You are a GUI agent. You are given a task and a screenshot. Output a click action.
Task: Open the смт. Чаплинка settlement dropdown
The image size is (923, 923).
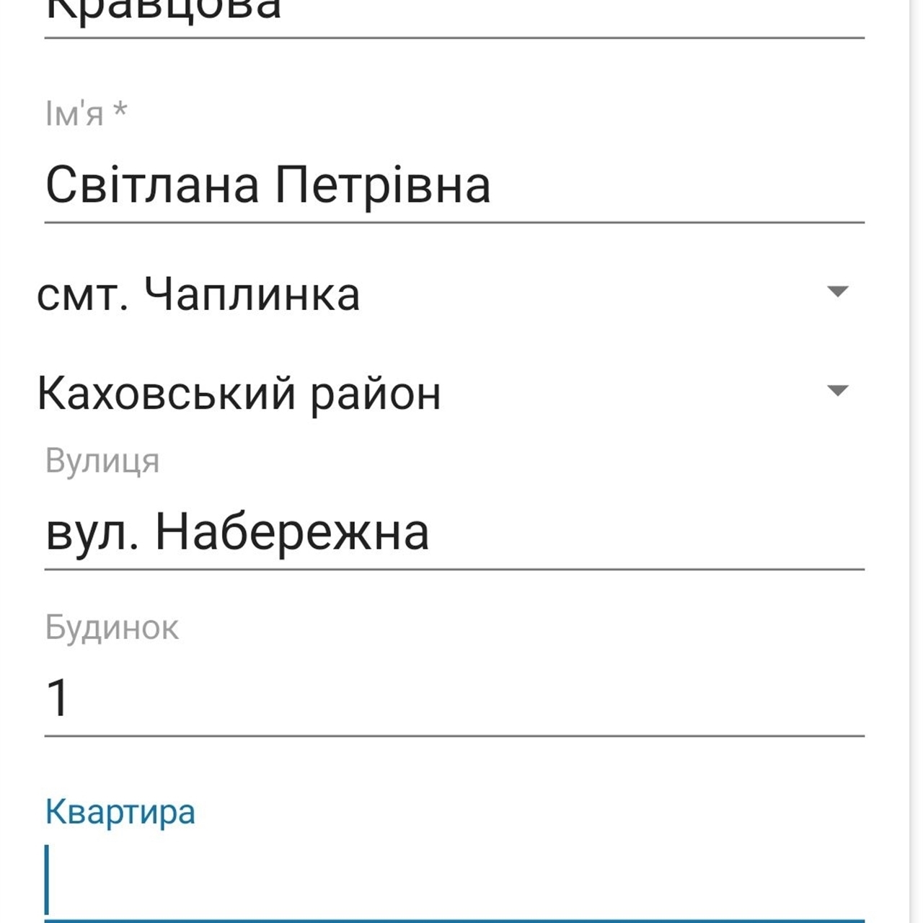click(x=198, y=294)
